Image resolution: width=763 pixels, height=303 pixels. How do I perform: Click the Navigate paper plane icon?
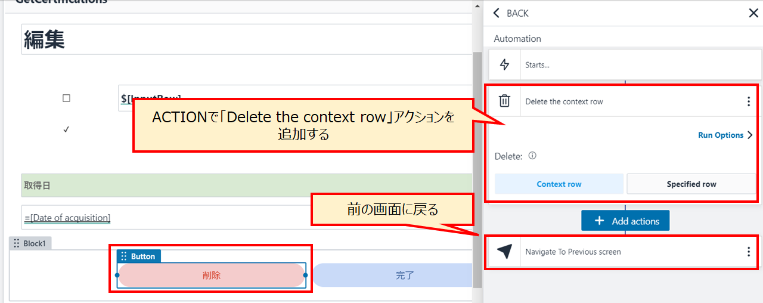point(504,252)
